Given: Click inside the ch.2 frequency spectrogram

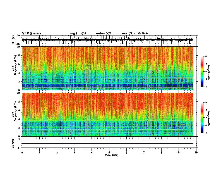Looking at the screenshot, I should [108, 115].
